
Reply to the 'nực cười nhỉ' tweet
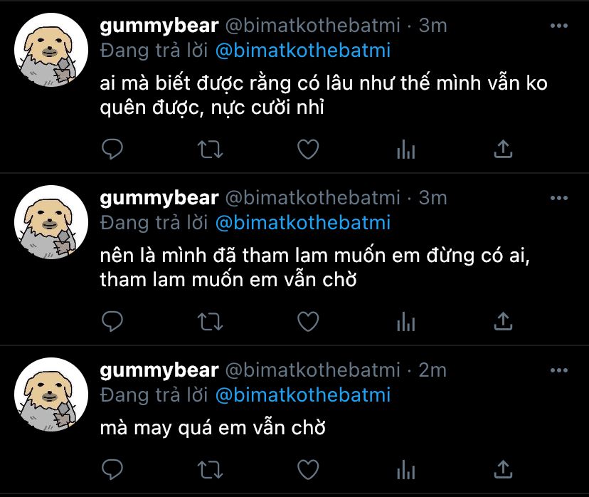pyautogui.click(x=112, y=149)
